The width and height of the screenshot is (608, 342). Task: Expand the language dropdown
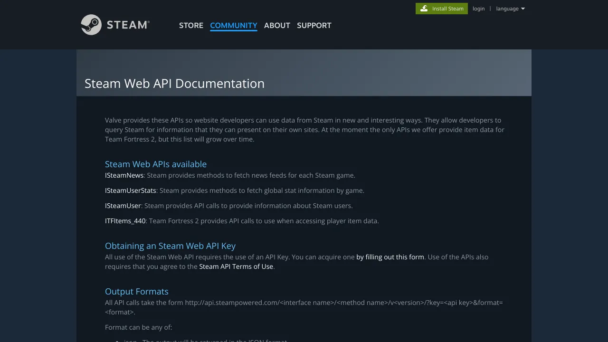click(510, 9)
